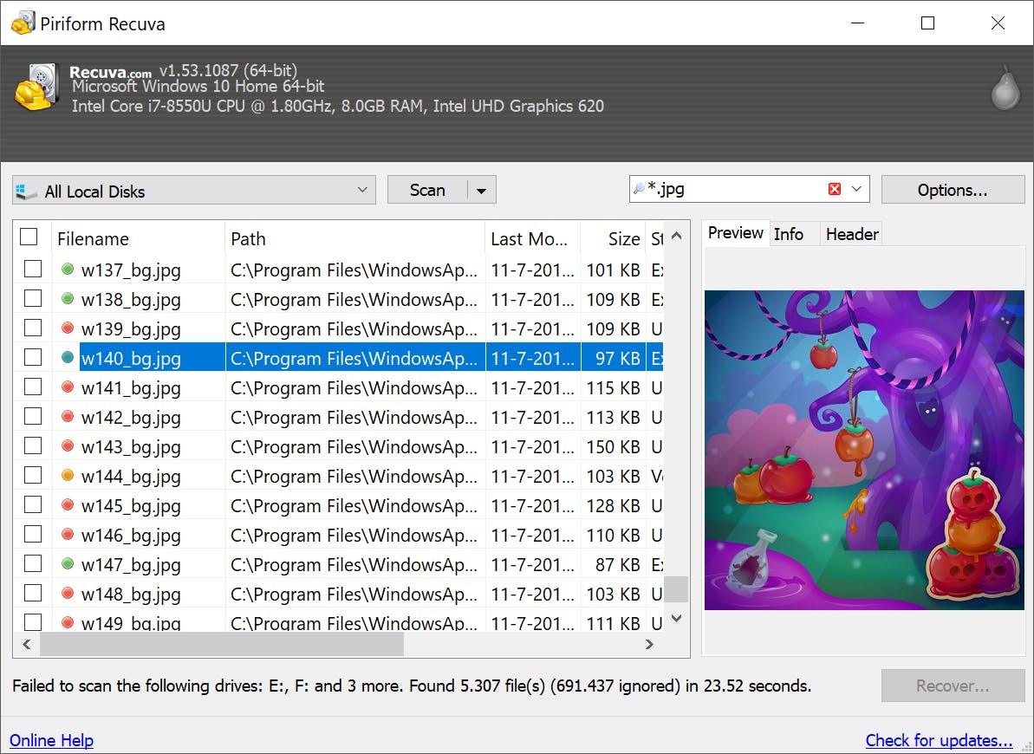Click scroll down arrow of file list
This screenshot has height=754, width=1034.
pyautogui.click(x=676, y=618)
